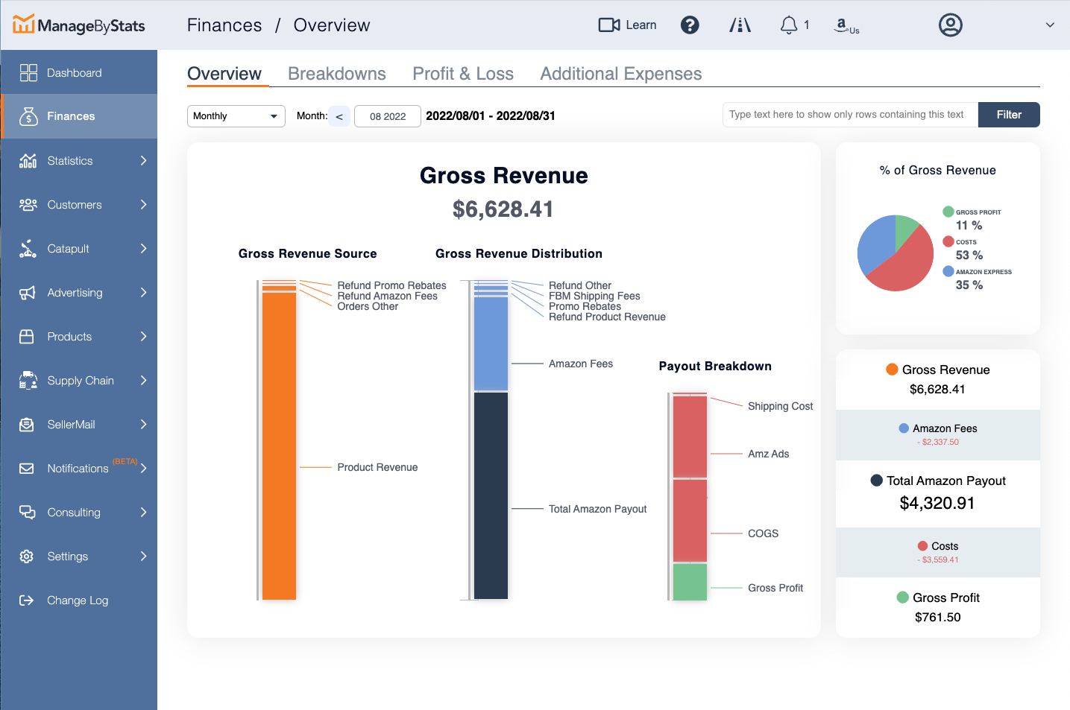The width and height of the screenshot is (1070, 710).
Task: Select the Additional Expenses tab
Action: 620,74
